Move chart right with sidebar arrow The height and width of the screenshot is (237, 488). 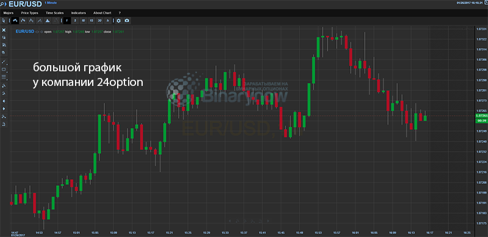(4, 108)
